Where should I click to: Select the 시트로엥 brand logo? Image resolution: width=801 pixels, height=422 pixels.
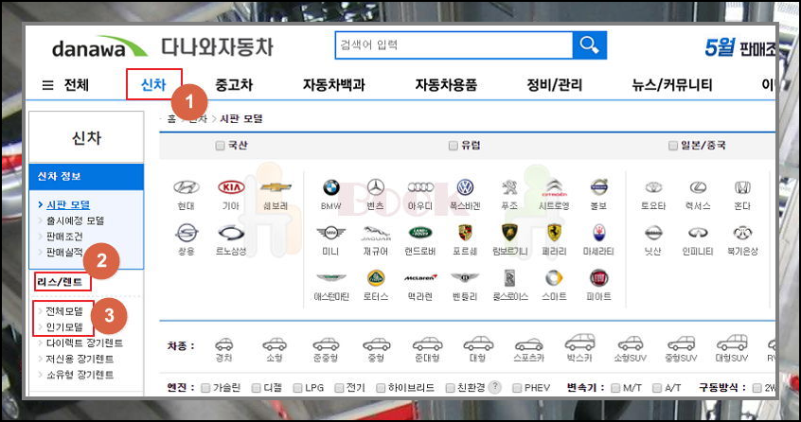pos(554,187)
